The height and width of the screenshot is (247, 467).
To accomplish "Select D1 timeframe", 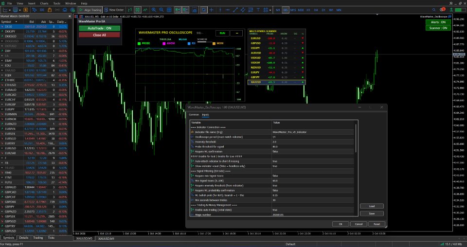I will [x=323, y=10].
